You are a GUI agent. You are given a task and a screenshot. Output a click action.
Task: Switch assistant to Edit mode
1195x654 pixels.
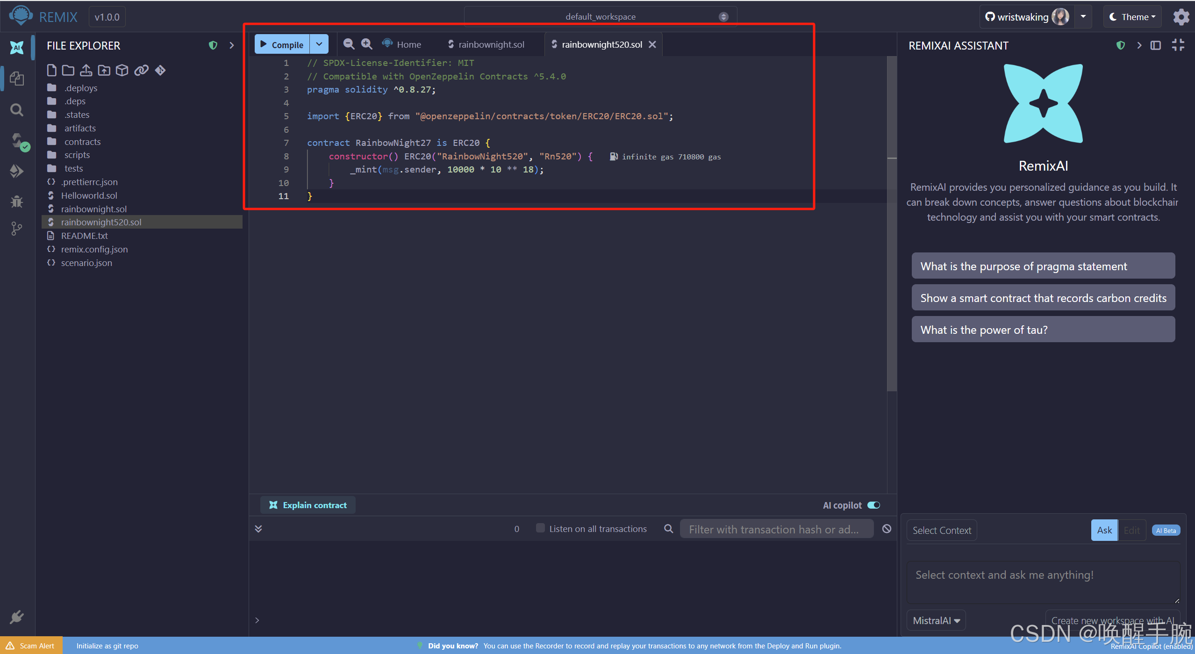click(x=1131, y=530)
